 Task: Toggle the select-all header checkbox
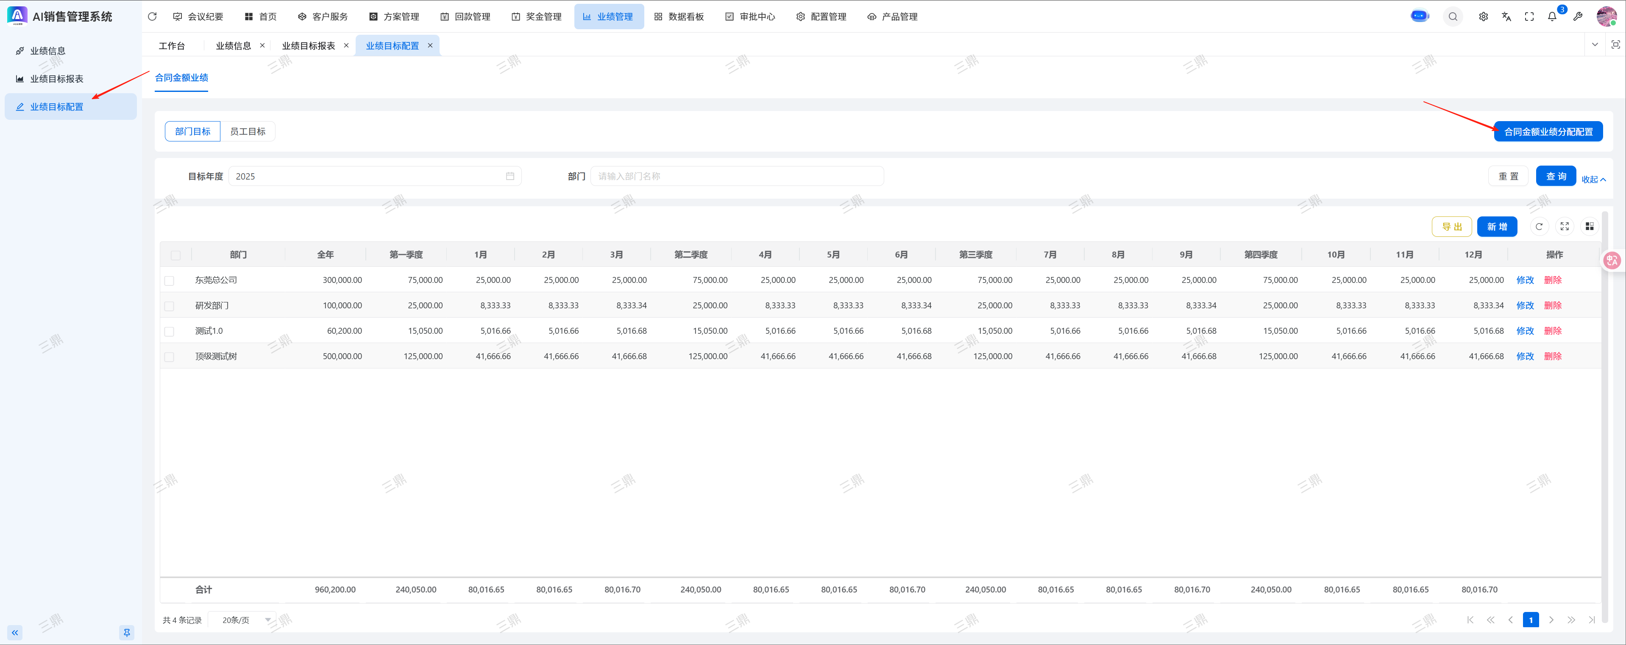(x=175, y=255)
